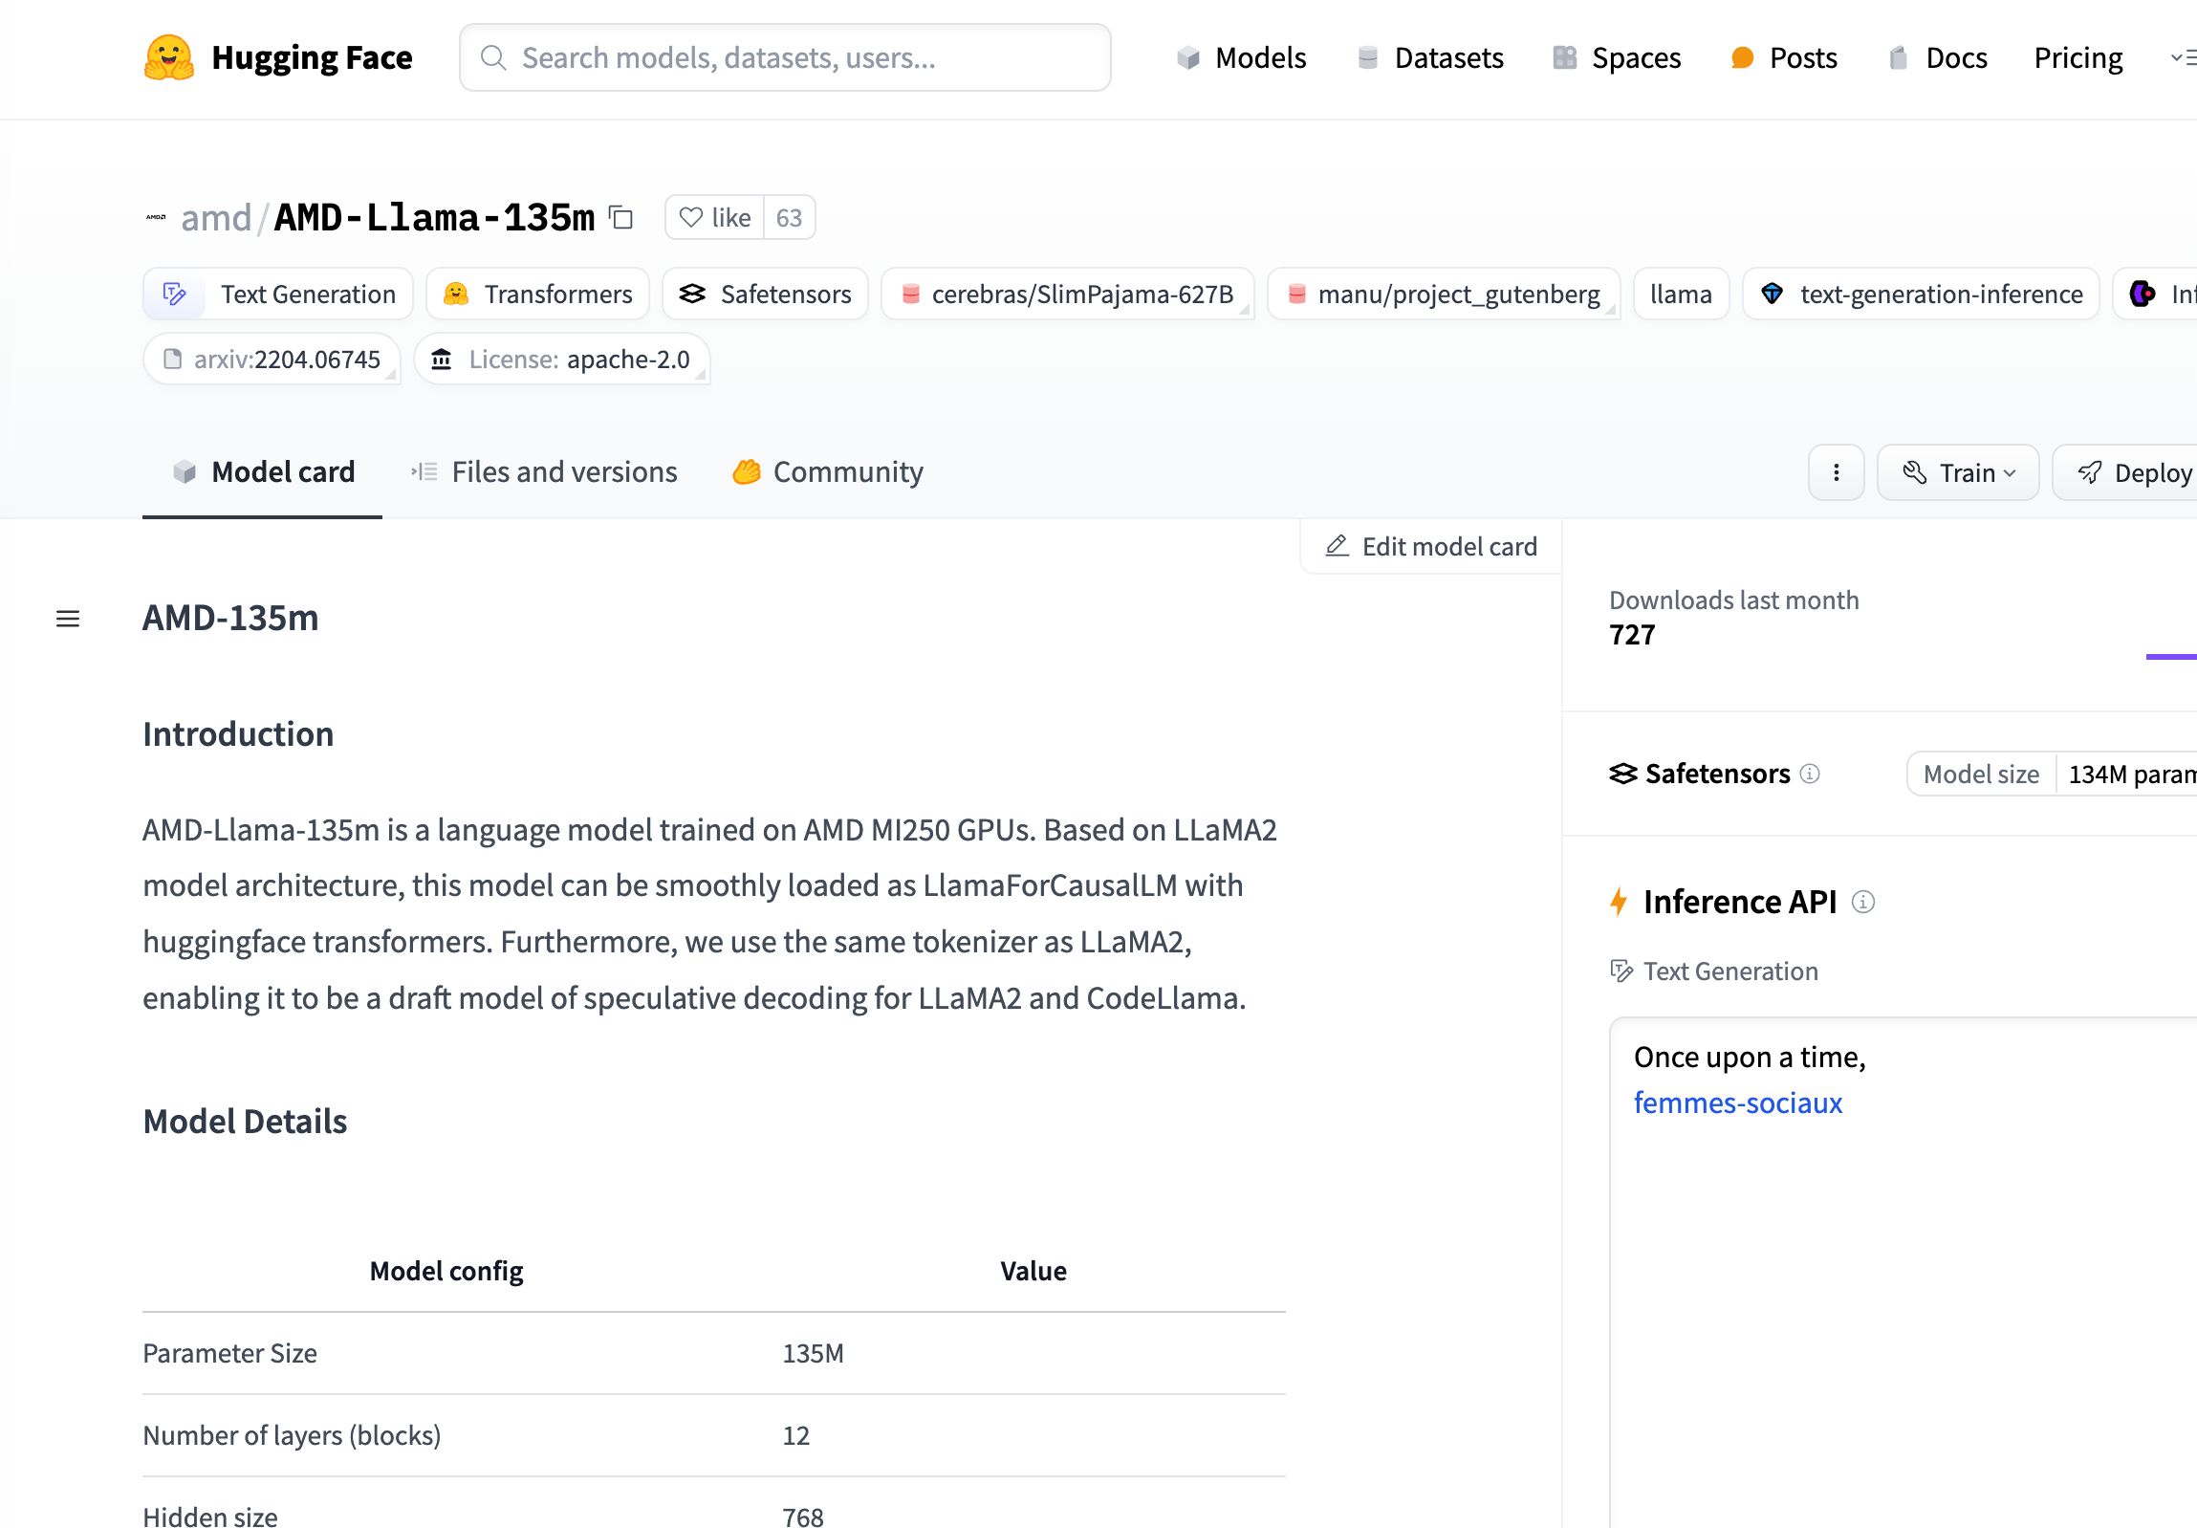Viewport: 2197px width, 1528px height.
Task: Focus the search models input field
Action: (x=785, y=57)
